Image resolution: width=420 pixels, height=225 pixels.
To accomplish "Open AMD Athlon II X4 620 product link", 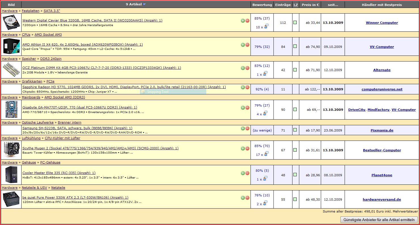I will click(x=82, y=44).
